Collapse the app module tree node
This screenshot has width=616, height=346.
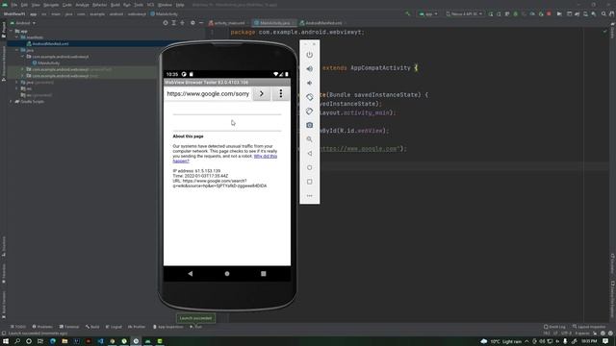[x=11, y=31]
